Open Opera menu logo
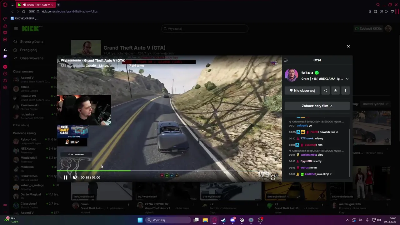The width and height of the screenshot is (400, 225). tap(5, 5)
